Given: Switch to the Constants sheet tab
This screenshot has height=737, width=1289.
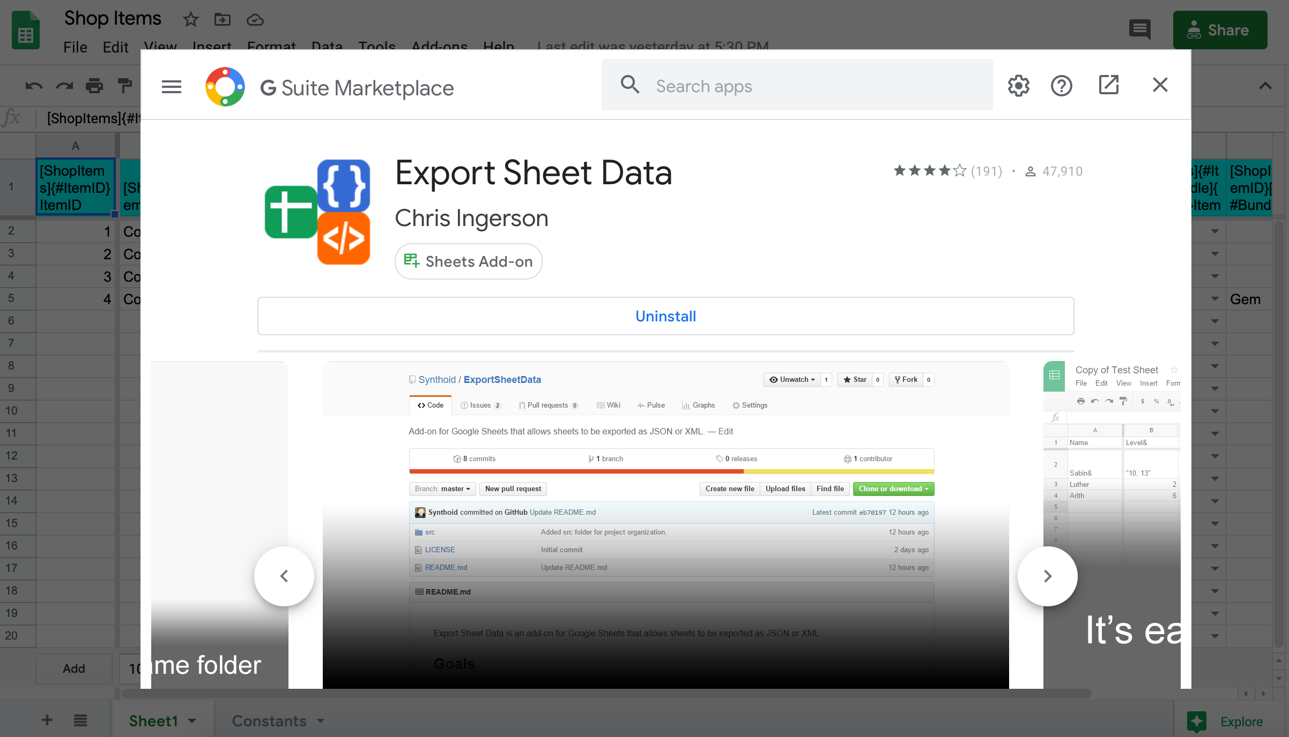Looking at the screenshot, I should (269, 721).
